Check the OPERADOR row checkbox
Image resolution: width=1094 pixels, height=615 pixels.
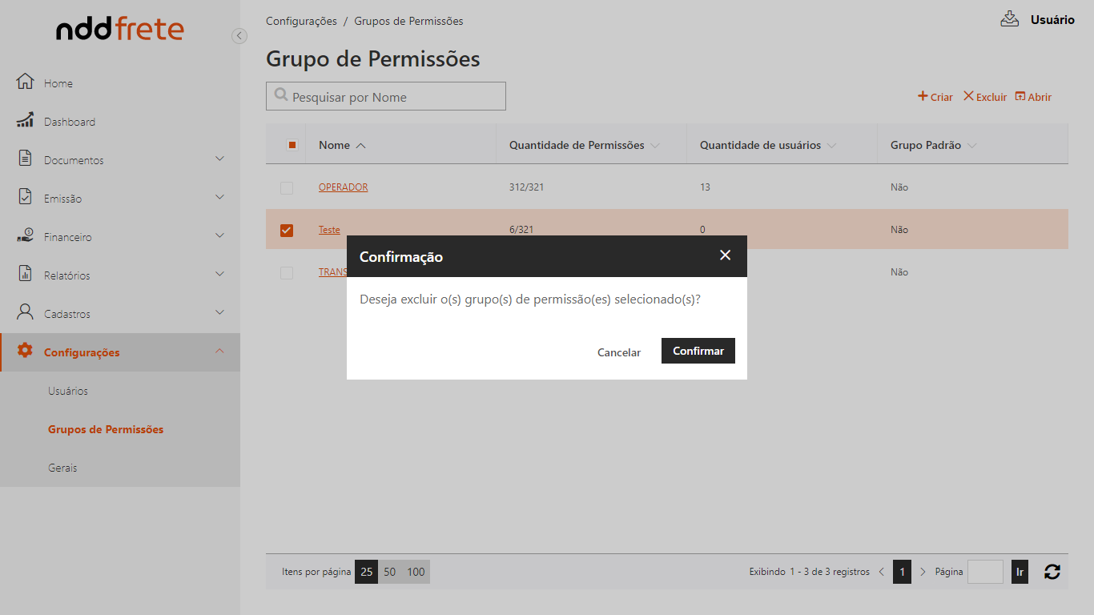[287, 188]
